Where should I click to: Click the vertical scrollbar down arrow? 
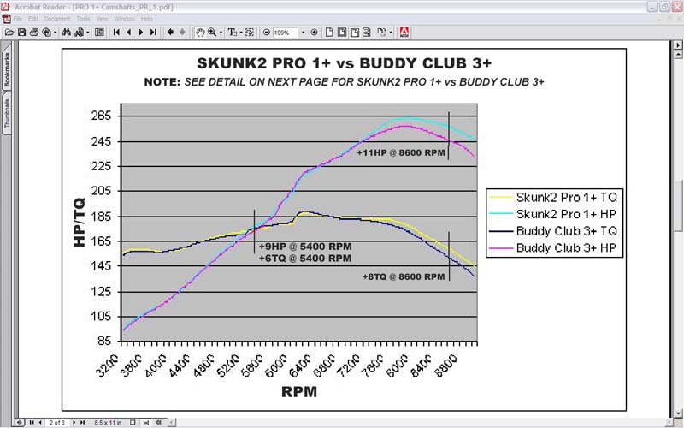coord(678,413)
